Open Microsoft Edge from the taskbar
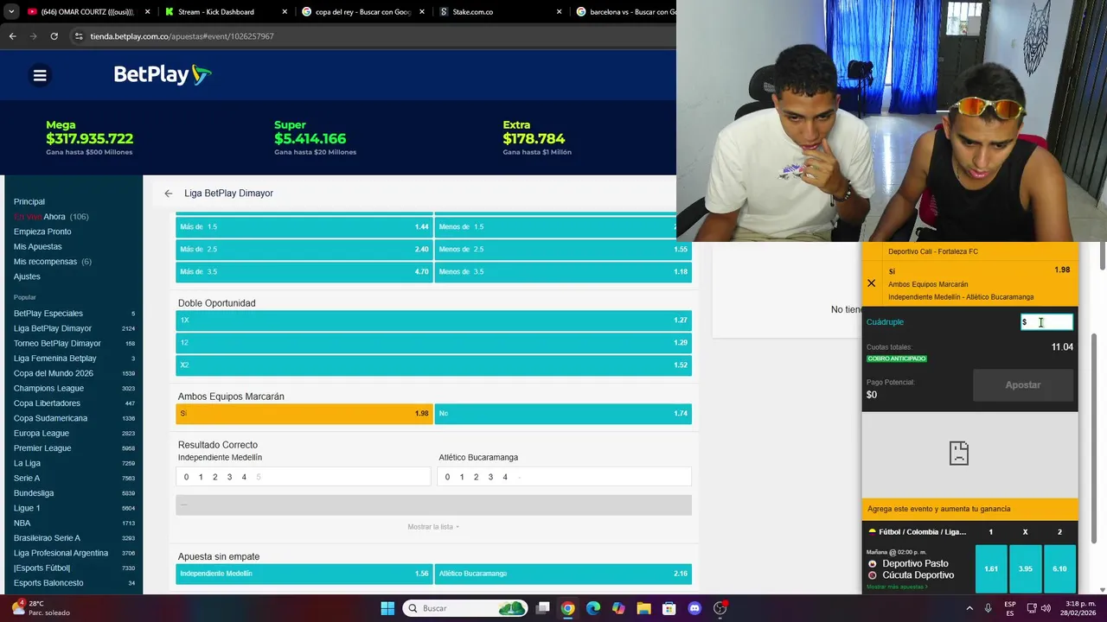 click(x=593, y=608)
